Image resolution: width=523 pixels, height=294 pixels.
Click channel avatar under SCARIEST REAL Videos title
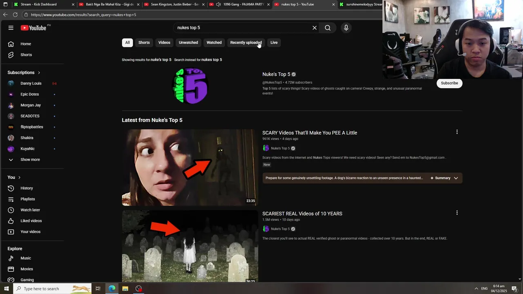[x=266, y=229]
